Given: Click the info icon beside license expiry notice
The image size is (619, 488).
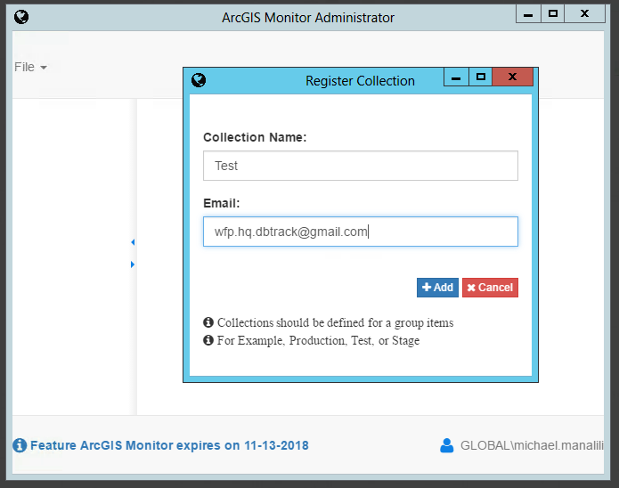Looking at the screenshot, I should [20, 445].
